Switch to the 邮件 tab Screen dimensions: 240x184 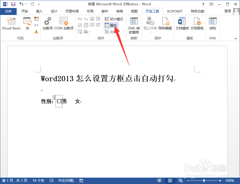[105, 11]
